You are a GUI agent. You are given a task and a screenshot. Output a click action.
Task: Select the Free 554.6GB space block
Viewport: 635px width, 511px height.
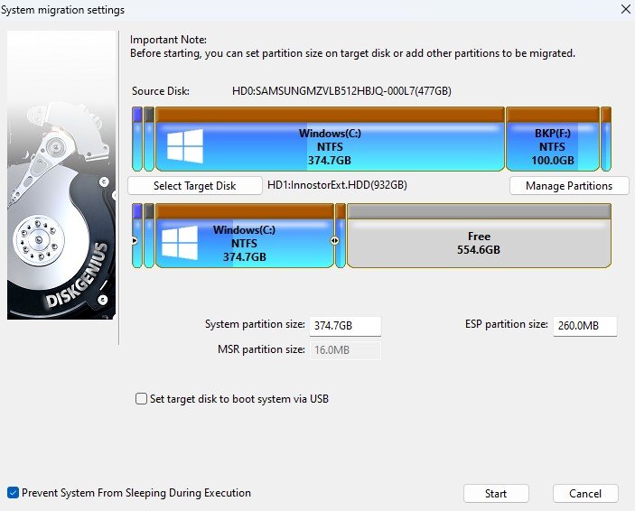pos(479,236)
